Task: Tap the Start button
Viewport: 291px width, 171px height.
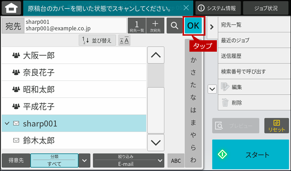Action: coord(251,154)
